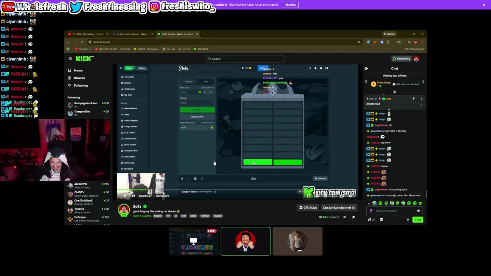Screen dimensions: 491x276
Task: Open the pinned message options menu
Action: point(421,99)
